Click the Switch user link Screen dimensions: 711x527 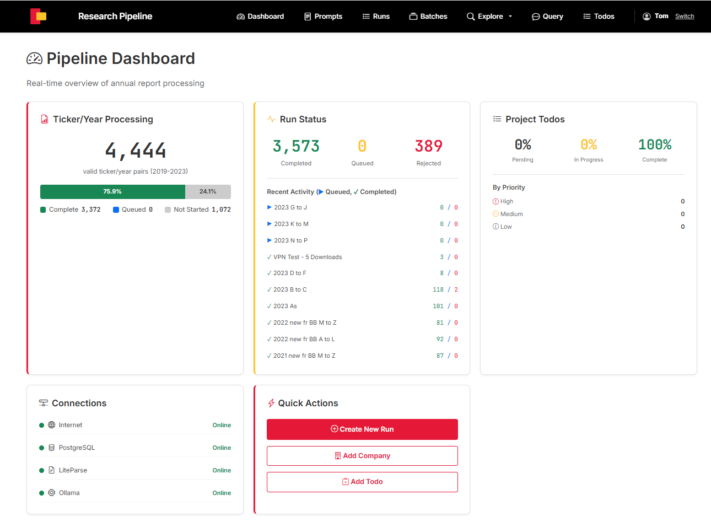pyautogui.click(x=685, y=17)
